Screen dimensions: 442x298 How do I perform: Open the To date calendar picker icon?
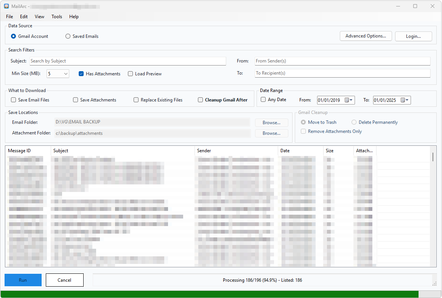(x=403, y=100)
